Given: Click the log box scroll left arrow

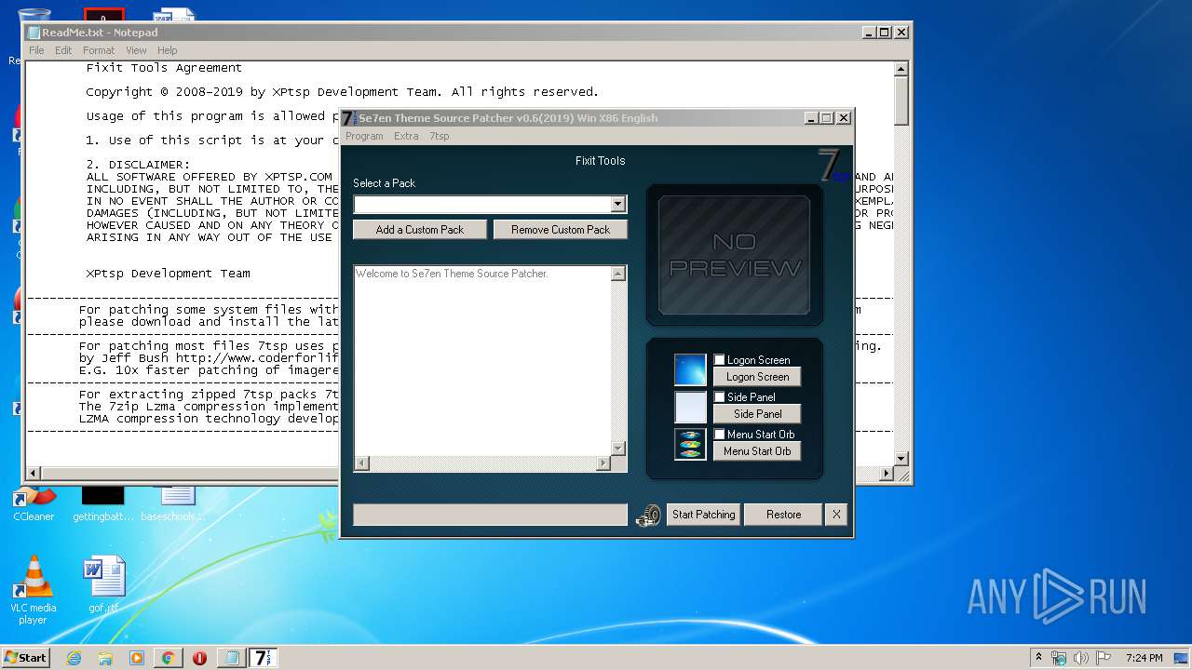Looking at the screenshot, I should pos(361,463).
